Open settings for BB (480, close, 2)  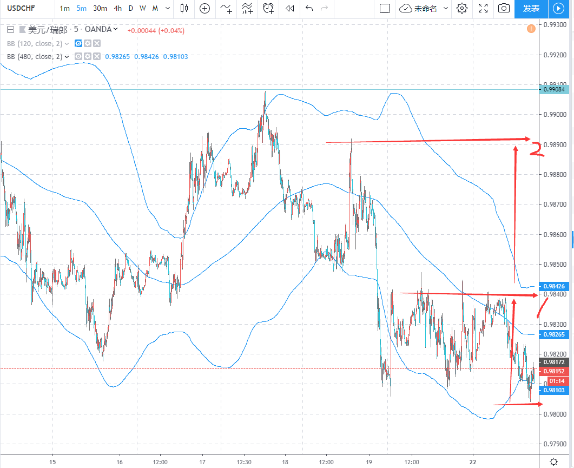(x=88, y=56)
